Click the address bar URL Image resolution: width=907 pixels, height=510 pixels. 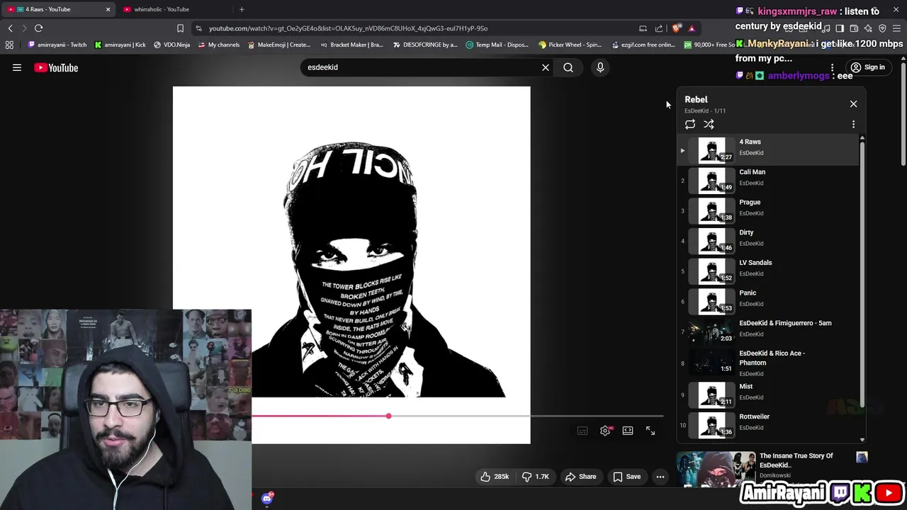348,28
